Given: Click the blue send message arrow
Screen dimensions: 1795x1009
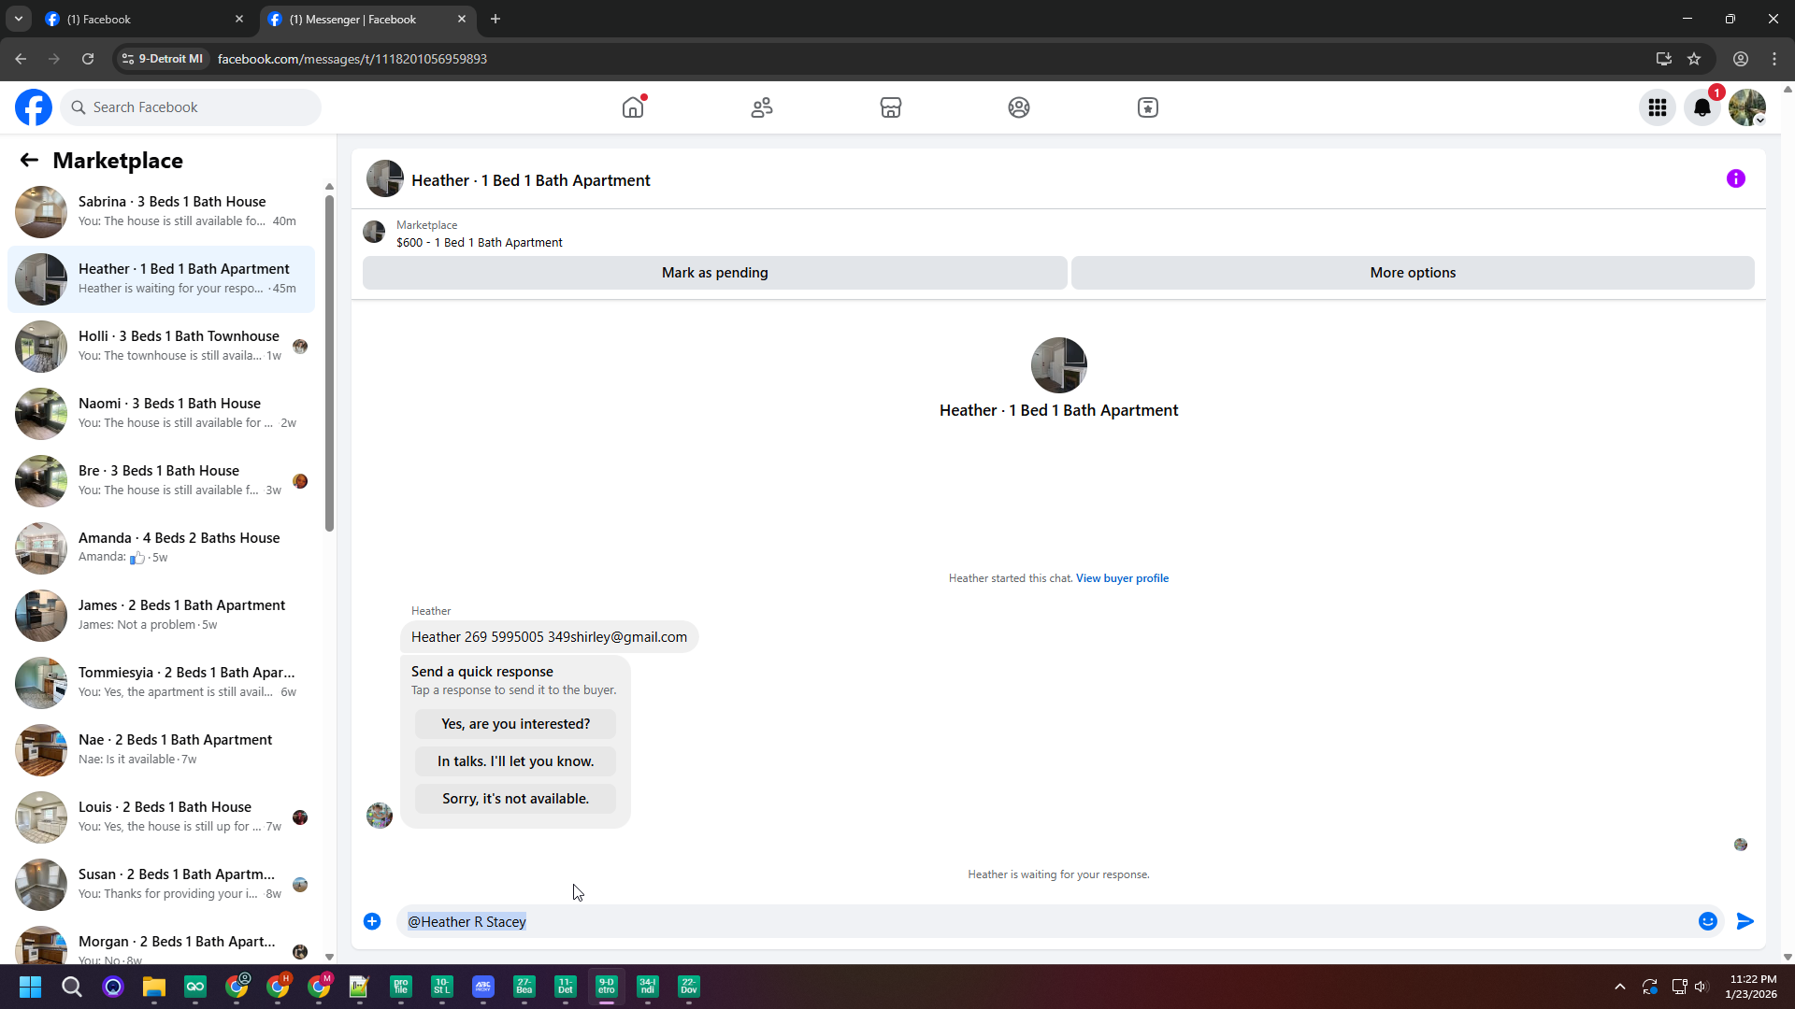Looking at the screenshot, I should tap(1745, 921).
